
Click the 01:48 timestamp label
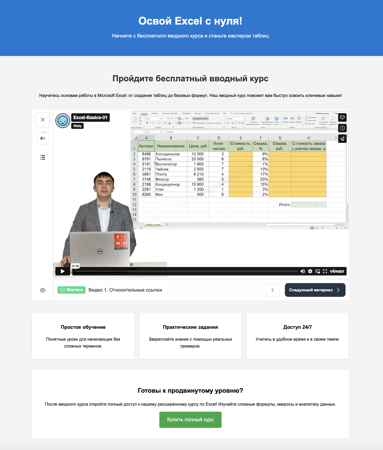tap(75, 266)
